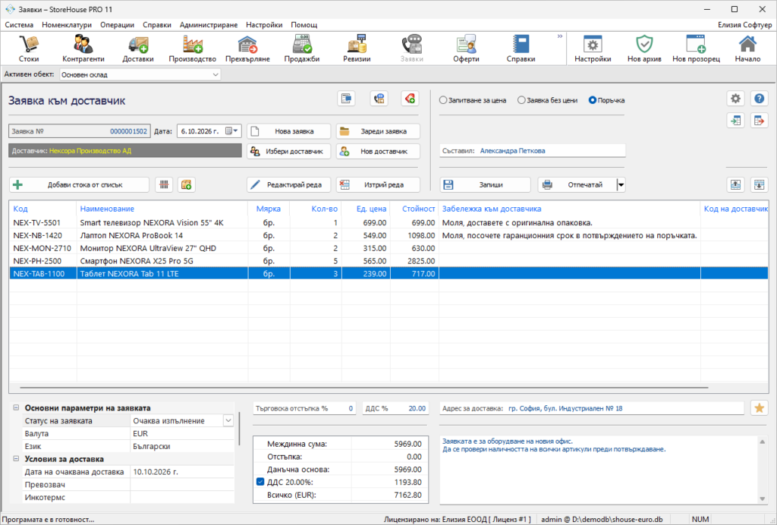Uncheck the ДДС 20.00% checkbox
The height and width of the screenshot is (525, 777).
260,482
